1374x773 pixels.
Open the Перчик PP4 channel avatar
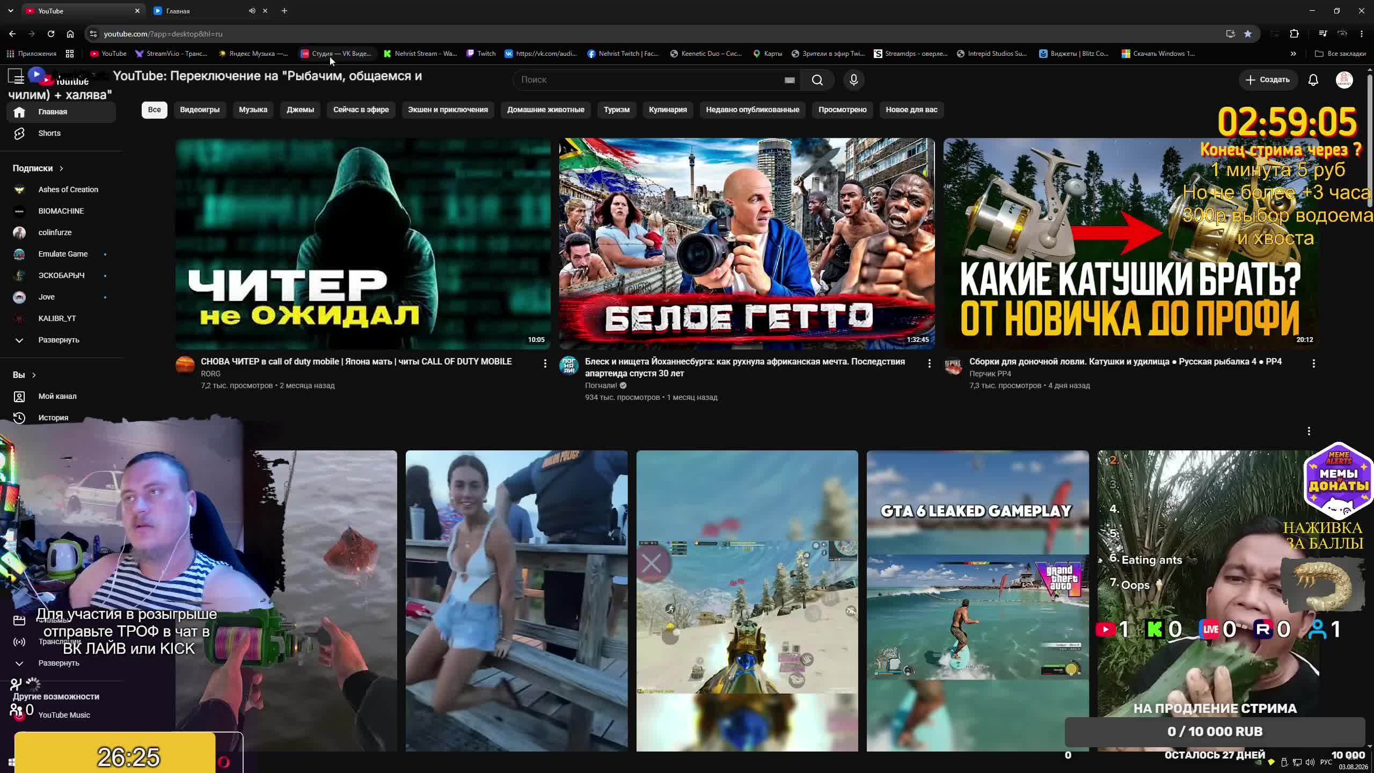pyautogui.click(x=953, y=365)
